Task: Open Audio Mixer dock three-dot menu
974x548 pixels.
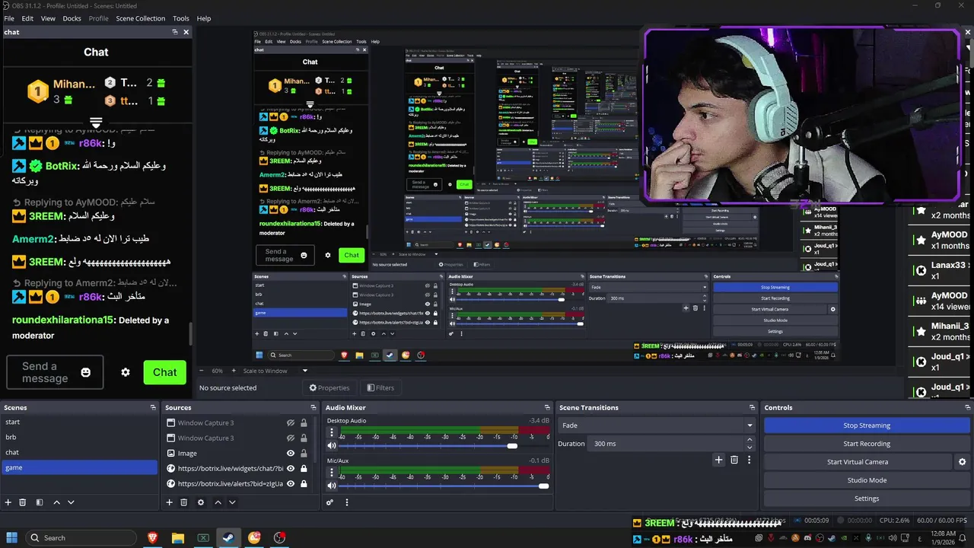Action: [x=347, y=502]
